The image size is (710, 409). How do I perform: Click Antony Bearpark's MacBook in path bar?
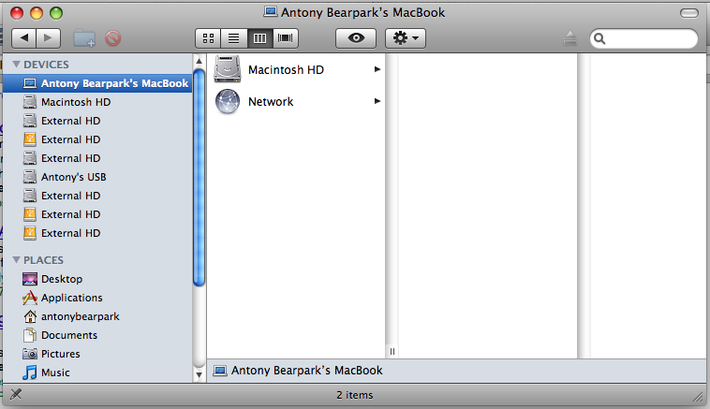[298, 371]
